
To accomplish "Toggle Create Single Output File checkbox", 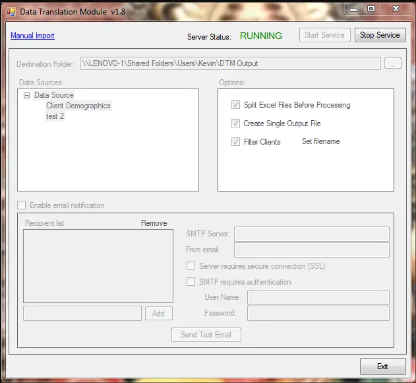I will pos(235,123).
